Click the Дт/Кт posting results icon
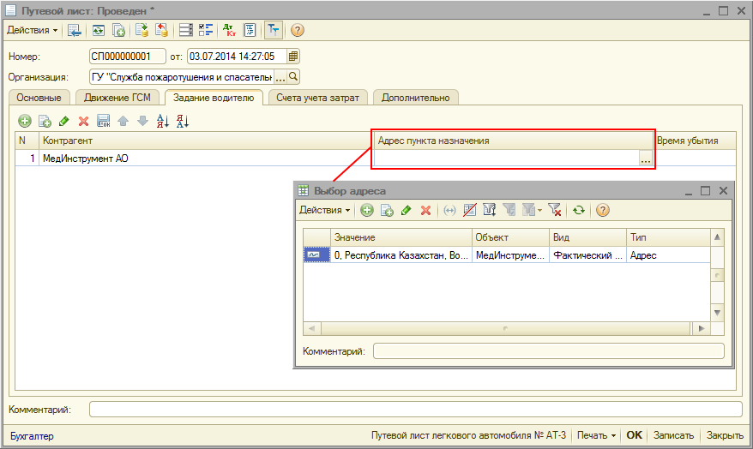 point(228,30)
